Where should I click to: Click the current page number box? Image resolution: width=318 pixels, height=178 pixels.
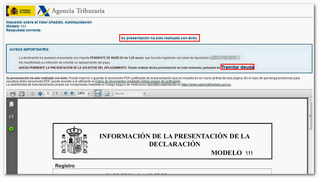(x=48, y=94)
